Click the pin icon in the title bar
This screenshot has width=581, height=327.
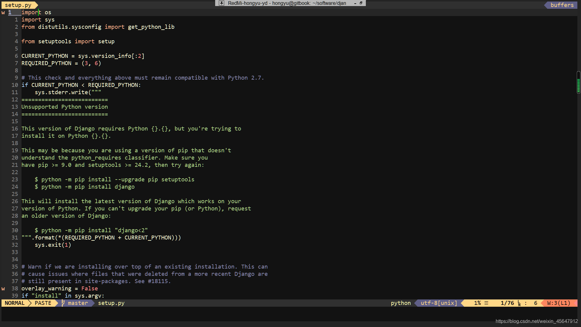point(222,3)
